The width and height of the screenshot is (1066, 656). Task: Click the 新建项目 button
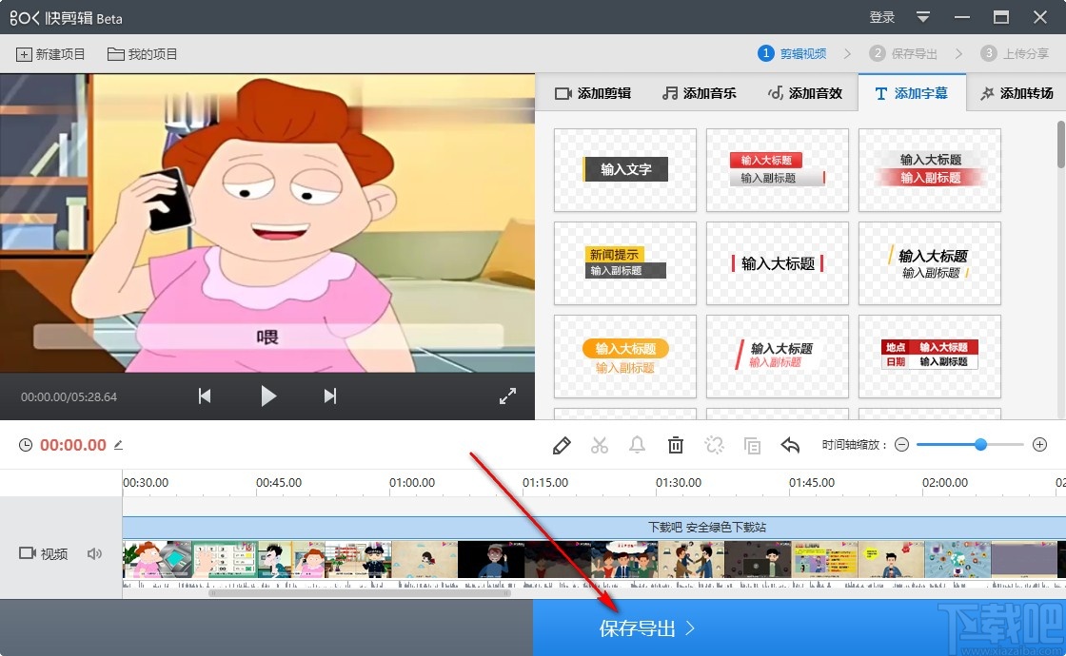click(x=50, y=54)
